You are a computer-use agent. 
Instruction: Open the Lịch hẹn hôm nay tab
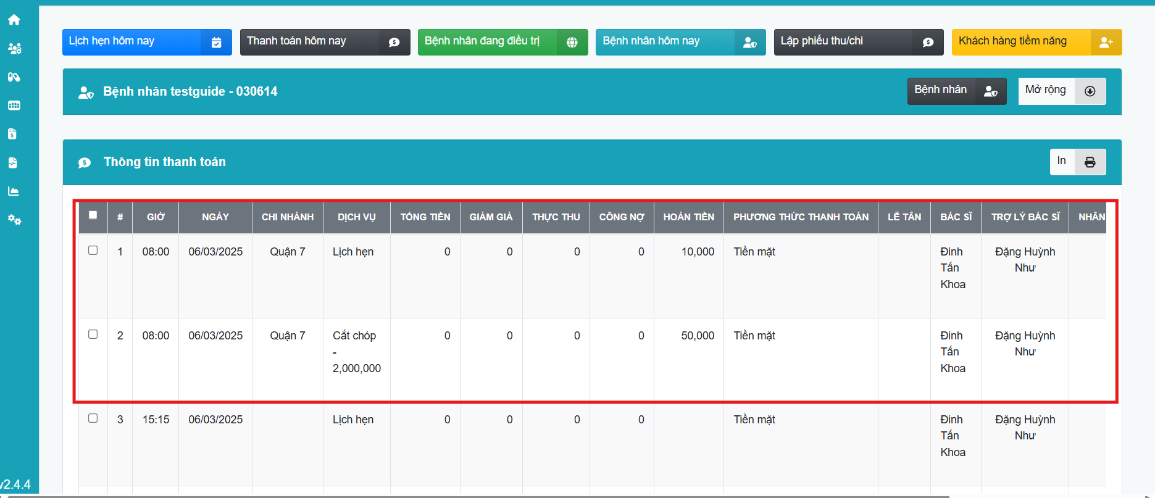point(147,42)
